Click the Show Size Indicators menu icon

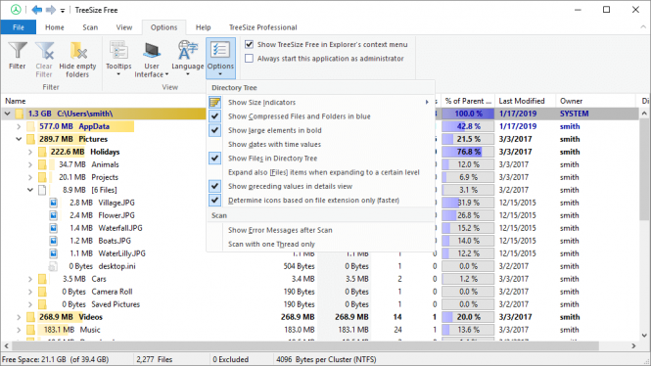[x=214, y=102]
